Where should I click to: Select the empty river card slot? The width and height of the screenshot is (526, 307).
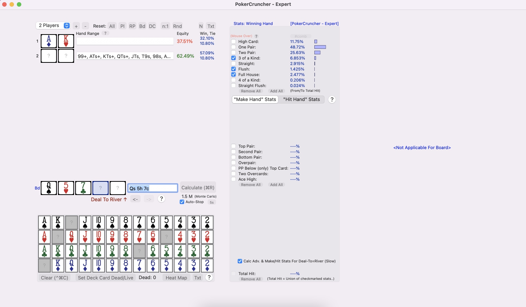[118, 188]
